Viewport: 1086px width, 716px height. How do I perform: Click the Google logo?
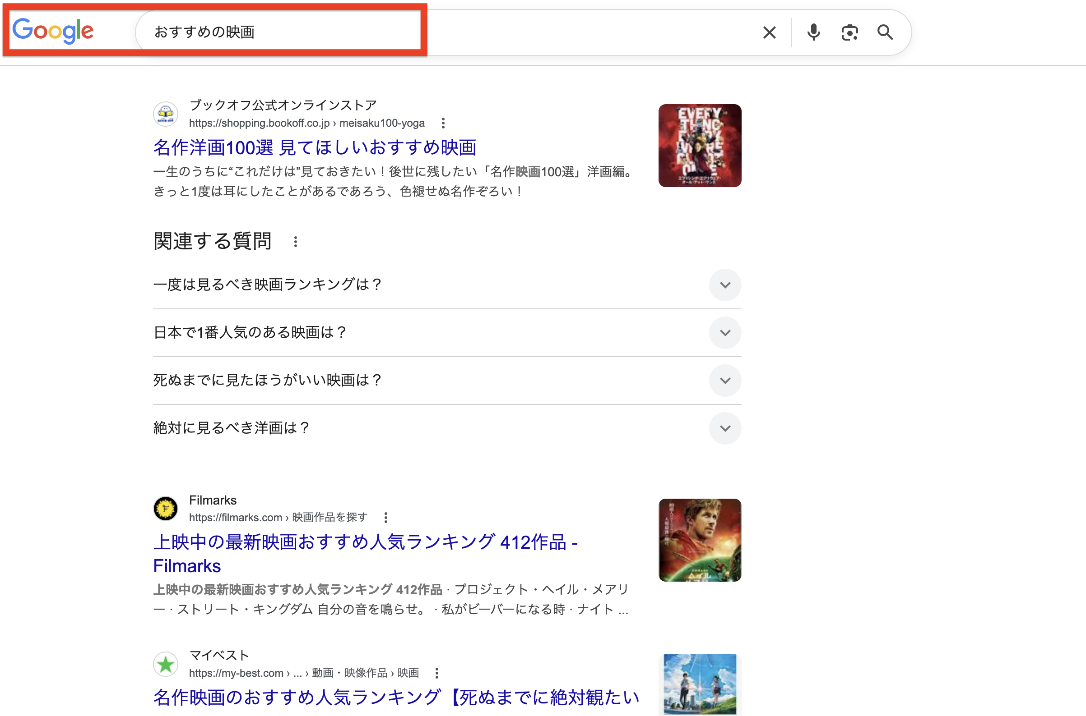53,30
